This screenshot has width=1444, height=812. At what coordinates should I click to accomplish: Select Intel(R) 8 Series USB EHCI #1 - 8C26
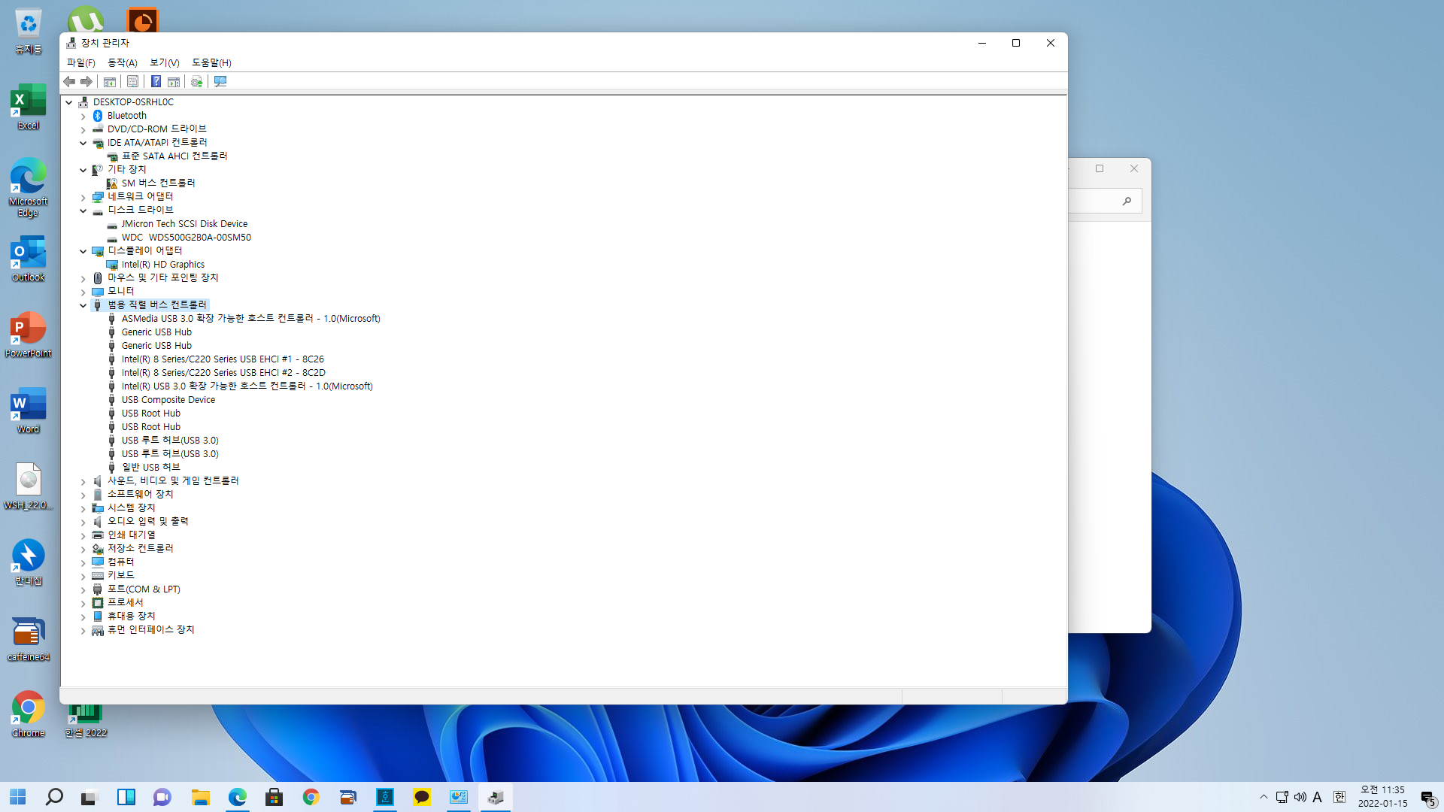click(223, 359)
